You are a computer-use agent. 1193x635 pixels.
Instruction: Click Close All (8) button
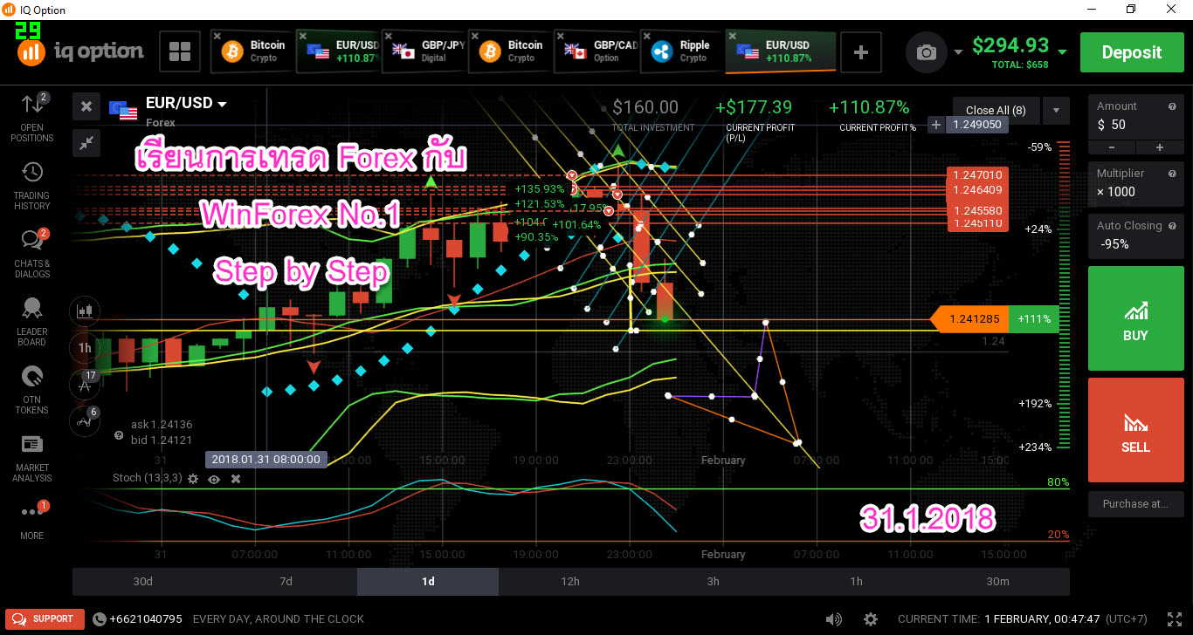(x=995, y=110)
